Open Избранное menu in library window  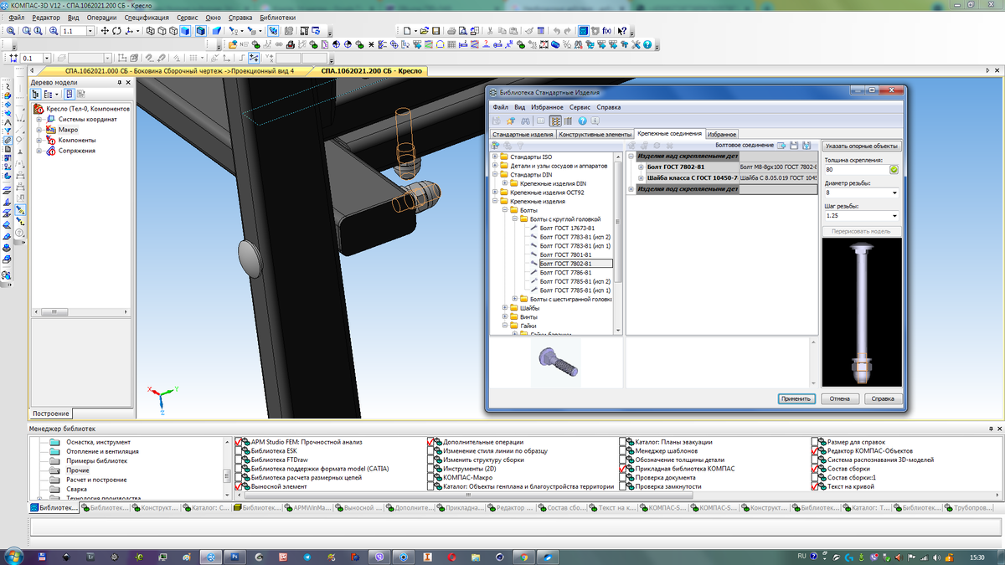546,107
